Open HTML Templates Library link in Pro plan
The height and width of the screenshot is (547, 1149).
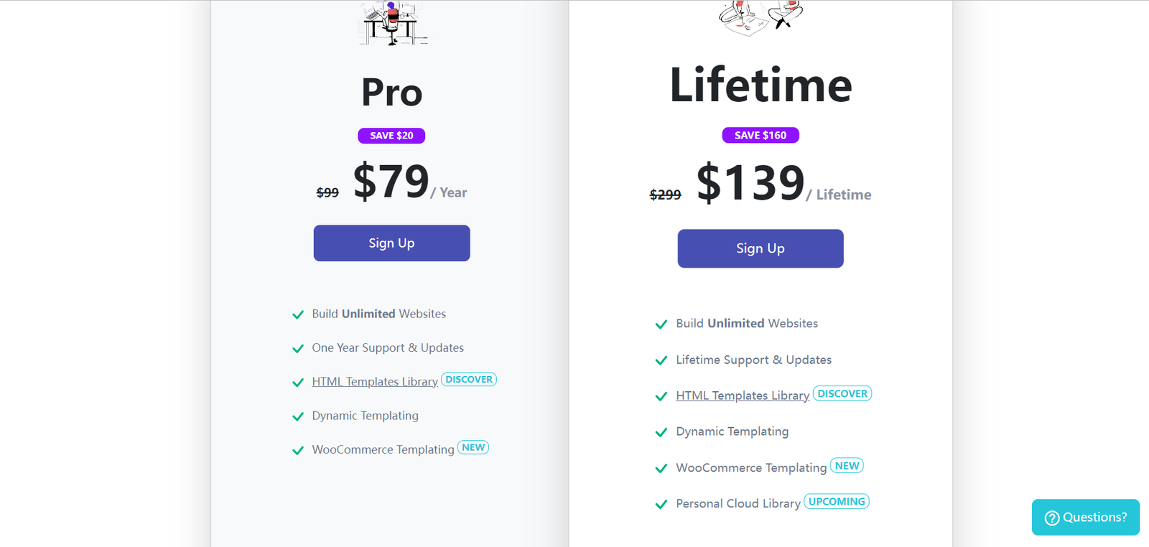pyautogui.click(x=375, y=382)
